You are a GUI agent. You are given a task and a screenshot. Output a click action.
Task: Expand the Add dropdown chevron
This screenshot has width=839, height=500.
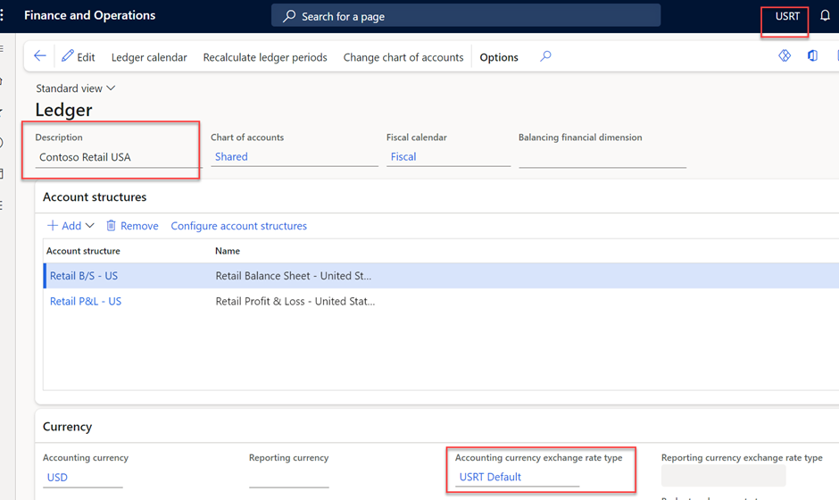coord(90,226)
